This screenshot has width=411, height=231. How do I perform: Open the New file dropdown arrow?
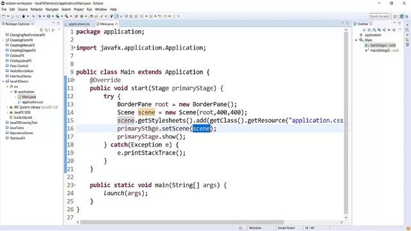pyautogui.click(x=8, y=16)
